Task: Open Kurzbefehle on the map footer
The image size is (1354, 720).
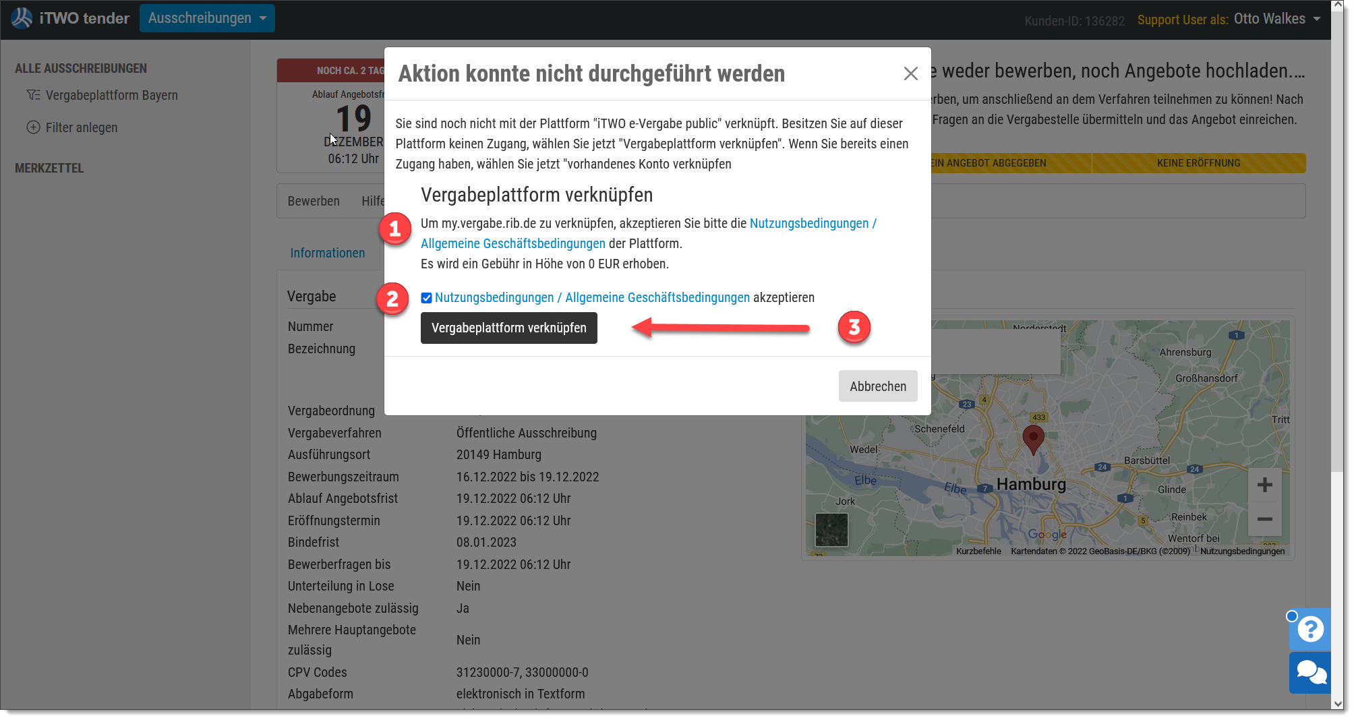Action: click(x=978, y=551)
